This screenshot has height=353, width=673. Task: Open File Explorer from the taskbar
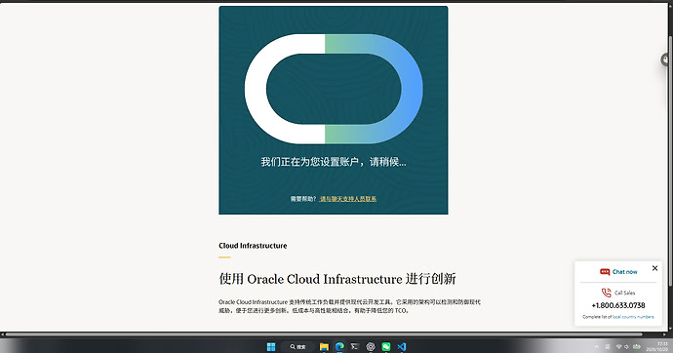click(324, 346)
